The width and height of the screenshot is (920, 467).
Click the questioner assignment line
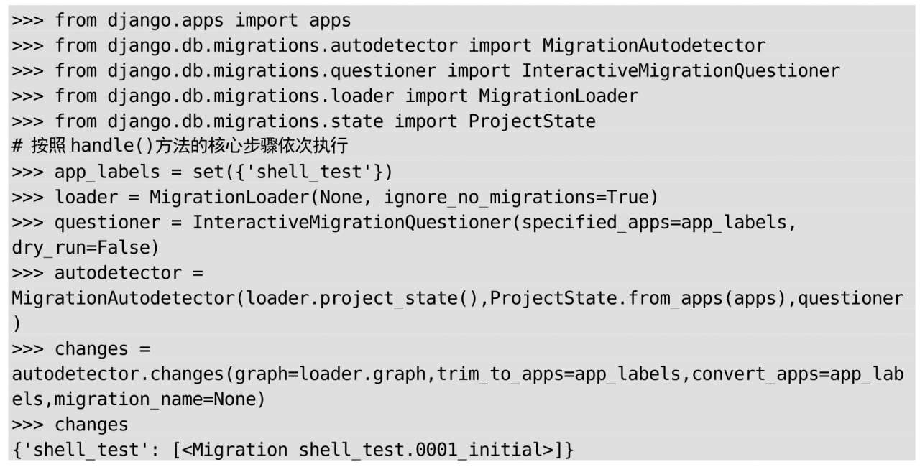pyautogui.click(x=404, y=222)
